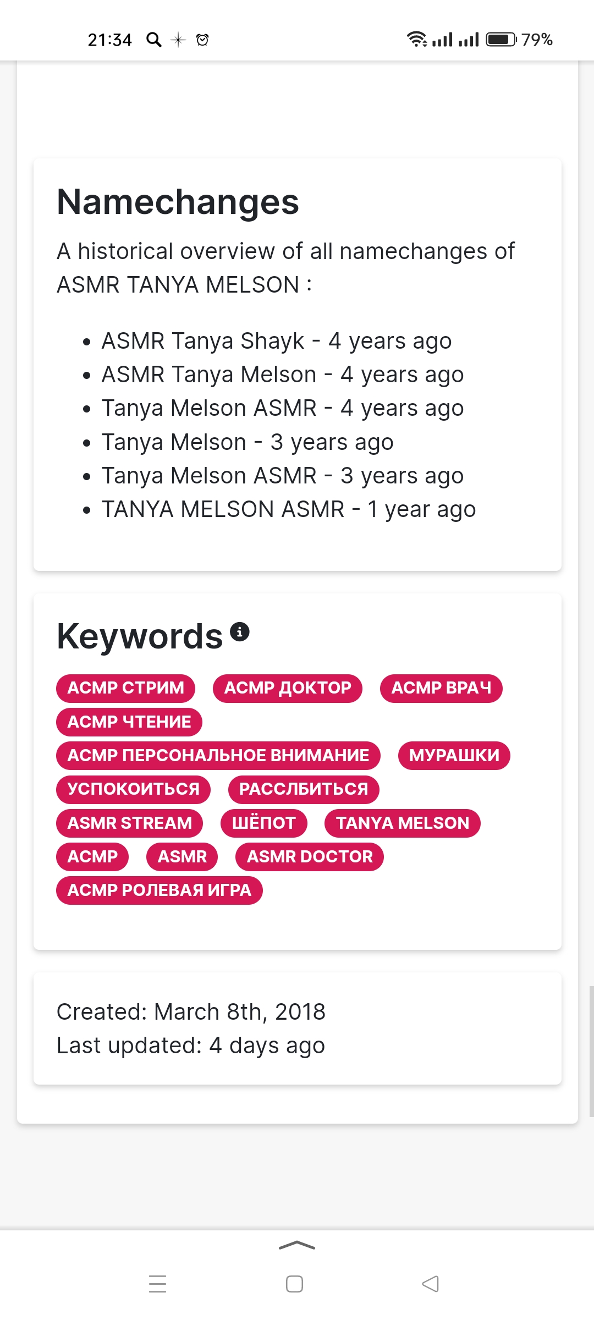Open the МУРАШКИ keyword tag

tap(454, 756)
